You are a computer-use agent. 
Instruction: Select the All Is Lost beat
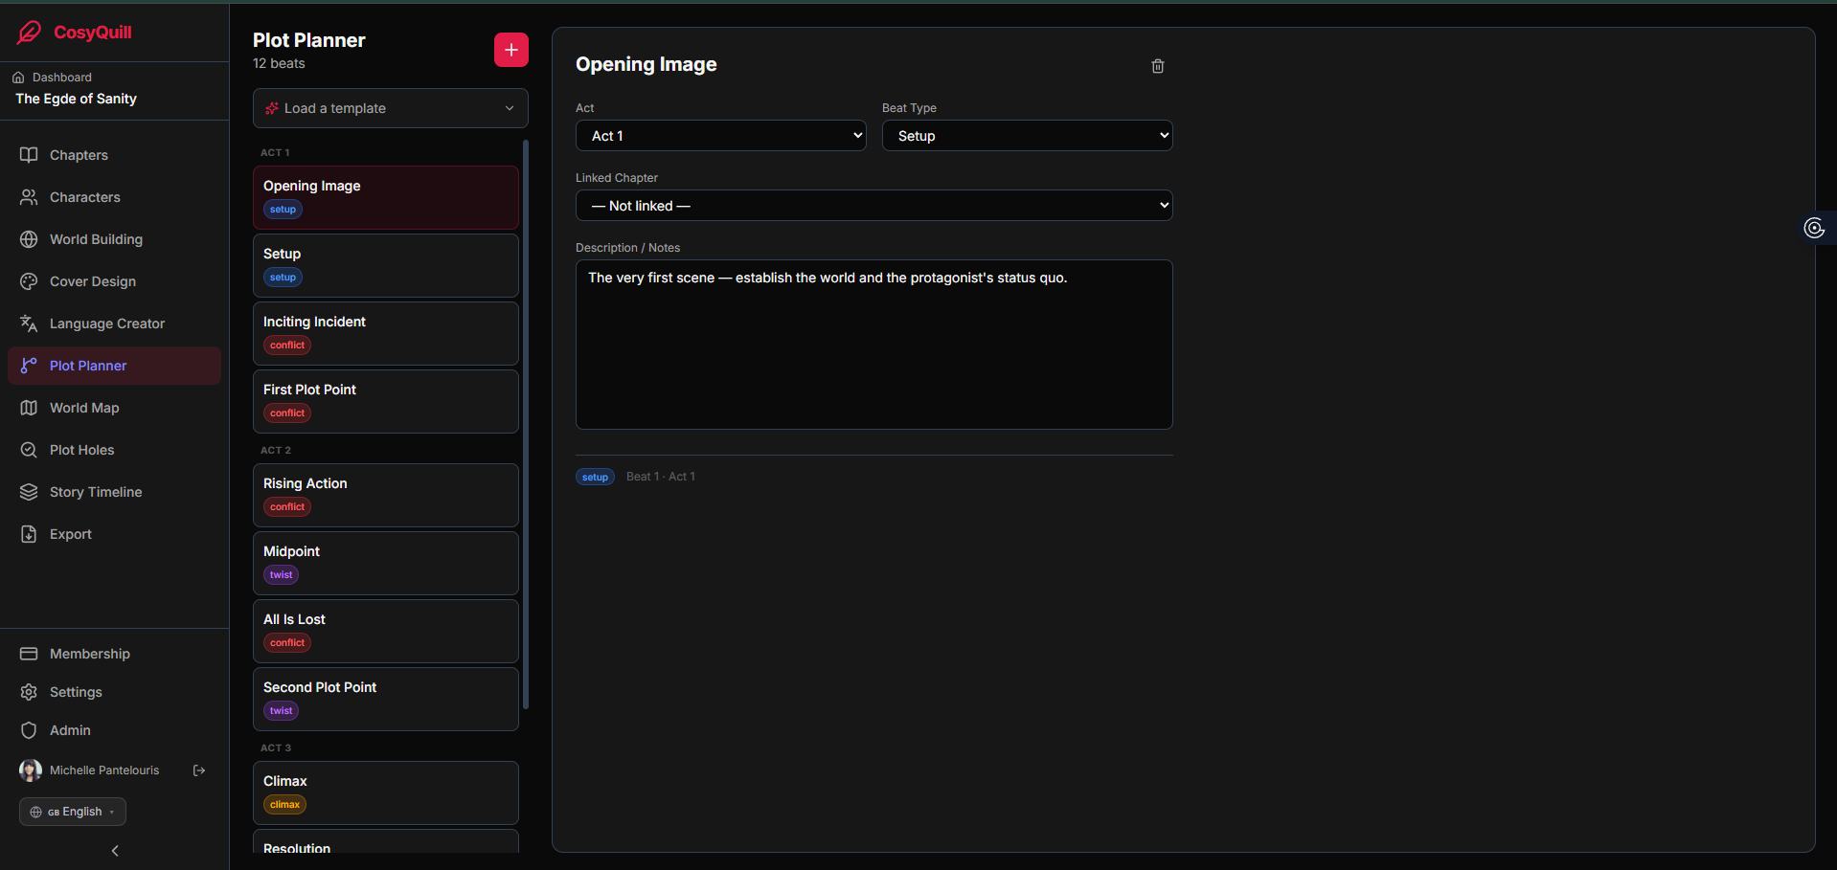386,631
